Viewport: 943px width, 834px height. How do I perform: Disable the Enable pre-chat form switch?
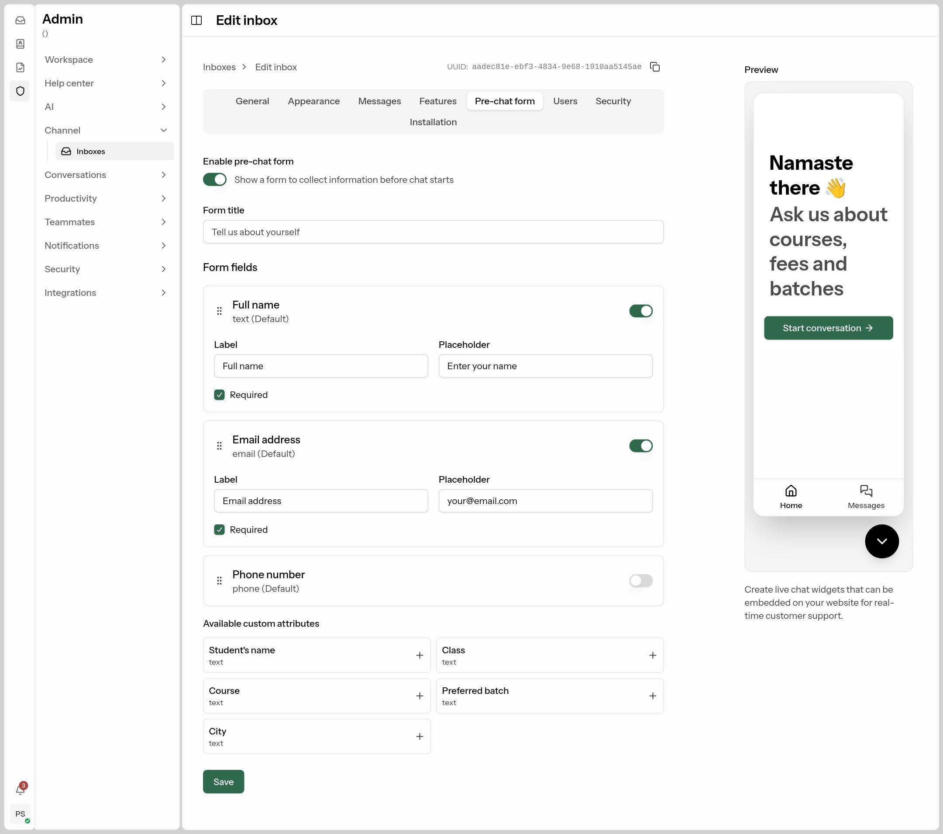(215, 179)
